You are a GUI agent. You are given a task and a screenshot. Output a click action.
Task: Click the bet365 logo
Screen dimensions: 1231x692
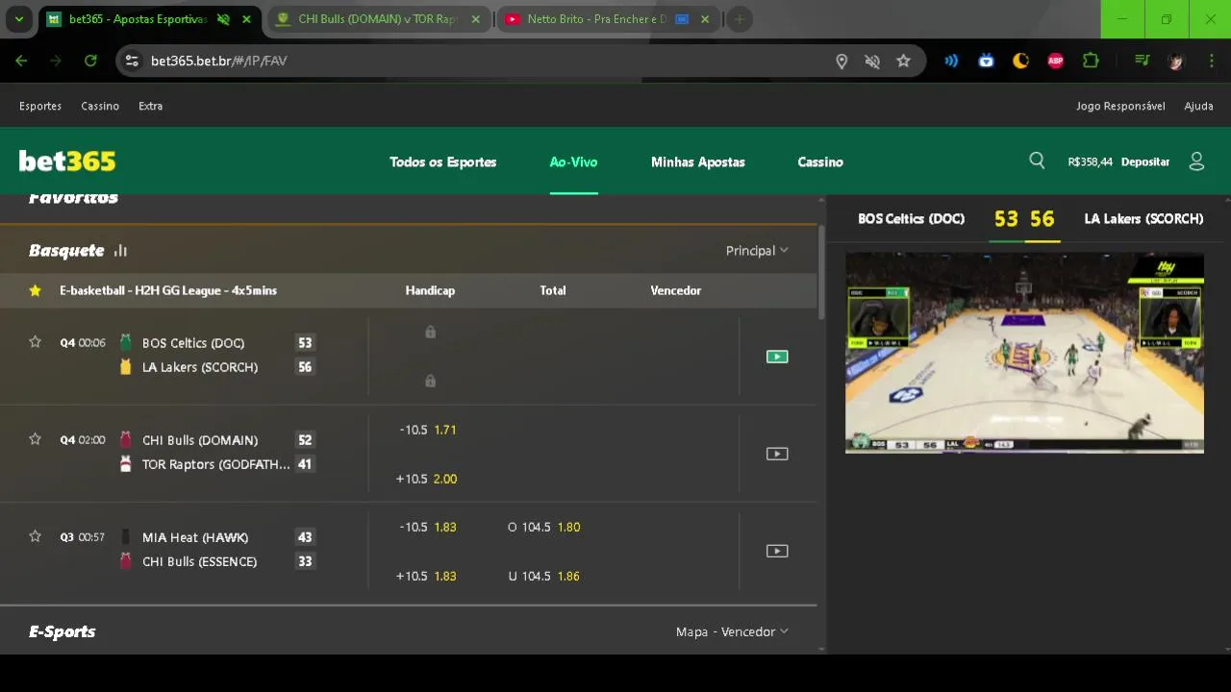(67, 161)
